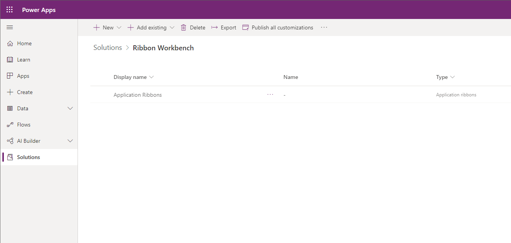The image size is (511, 243).
Task: Select the Application Ribbons row
Action: click(x=138, y=94)
